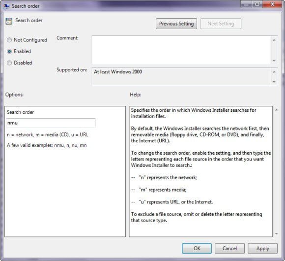Screen dimensions: 285x261
Task: Click the Search order policy icon
Action: (9, 21)
